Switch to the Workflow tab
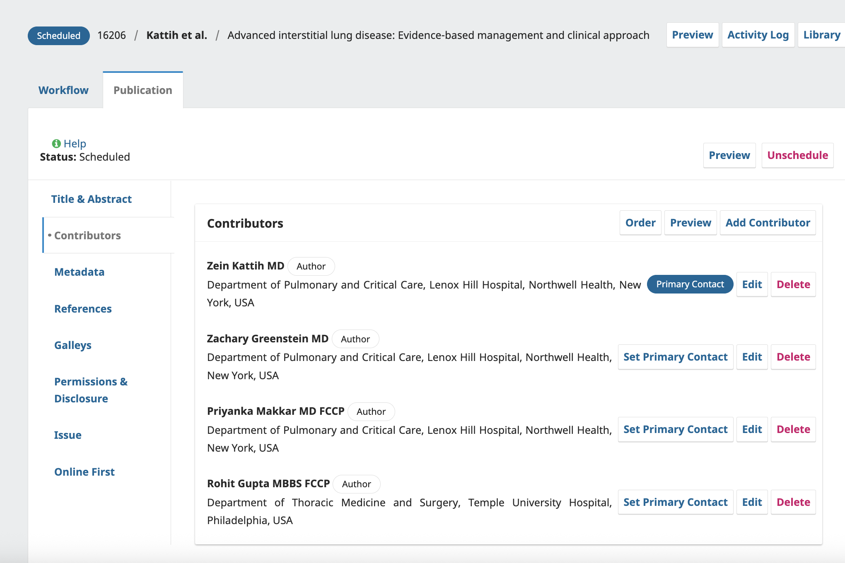 pyautogui.click(x=63, y=90)
